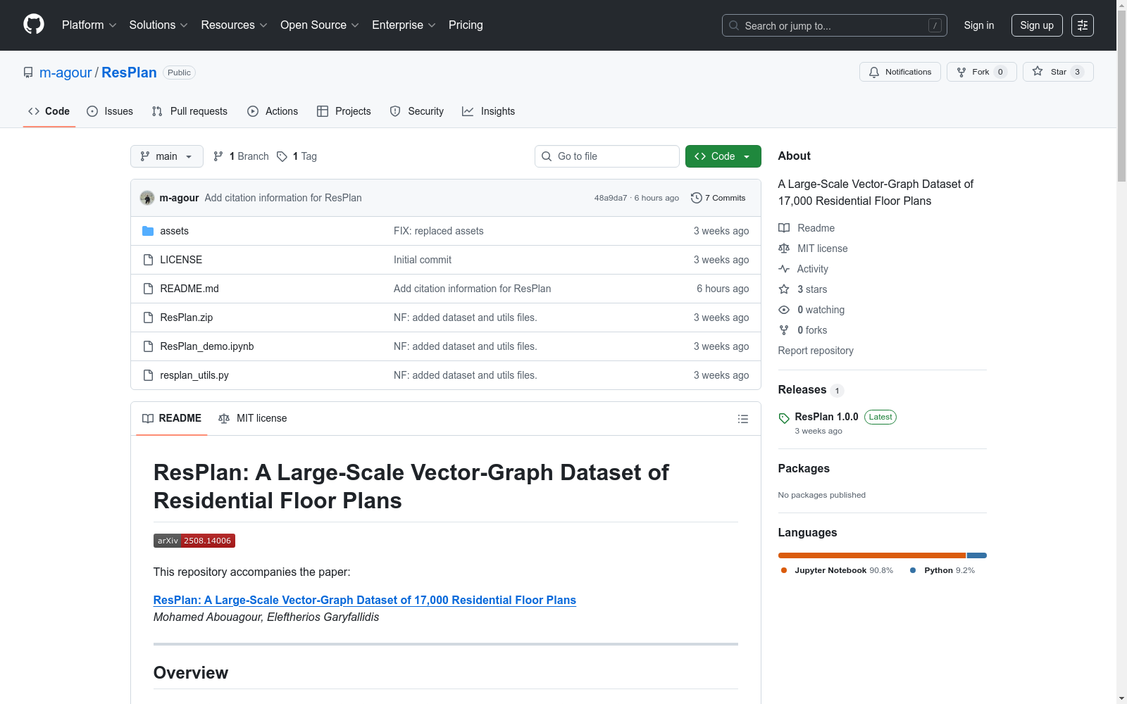The image size is (1127, 704).
Task: Open the Releases heading link
Action: [x=802, y=390]
